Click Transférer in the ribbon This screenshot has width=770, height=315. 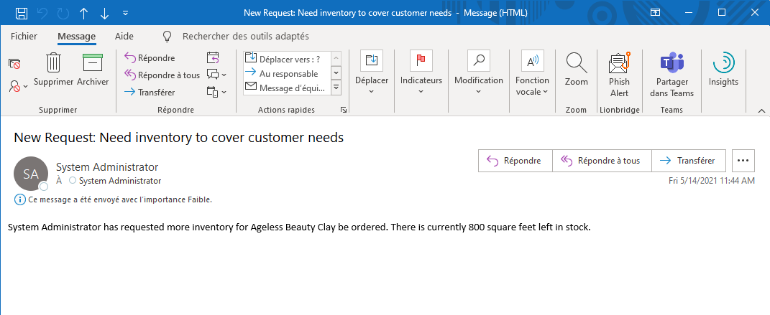[x=150, y=92]
